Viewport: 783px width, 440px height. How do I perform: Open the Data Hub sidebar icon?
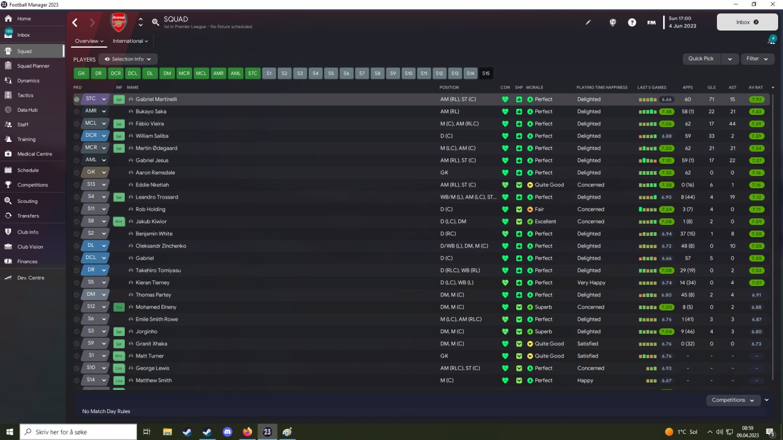click(x=8, y=110)
